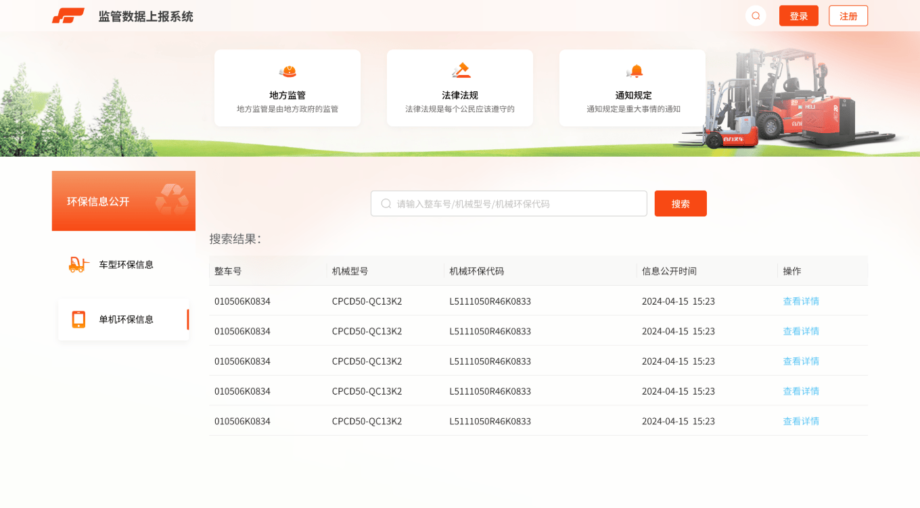920x508 pixels.
Task: Click the 注册 register button
Action: tap(848, 16)
